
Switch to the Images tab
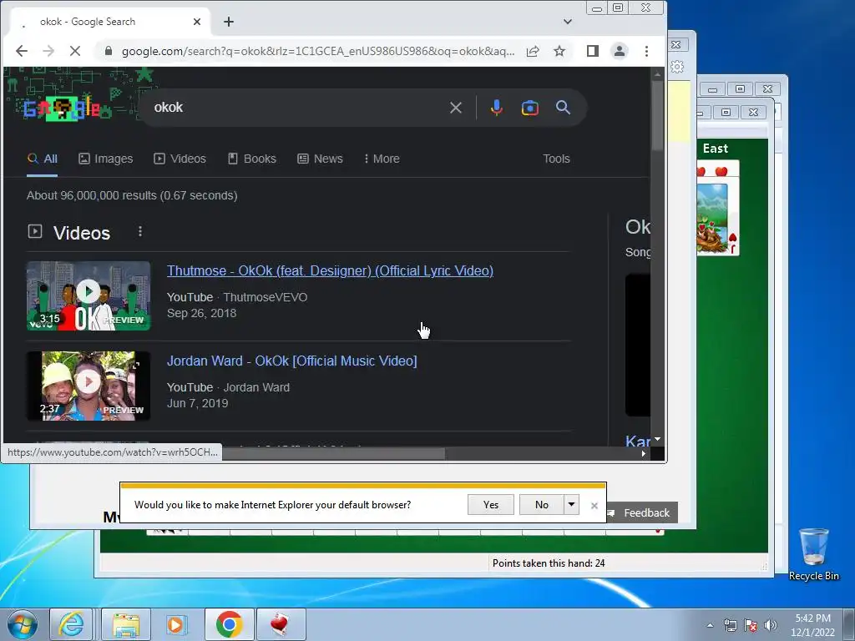tap(106, 159)
